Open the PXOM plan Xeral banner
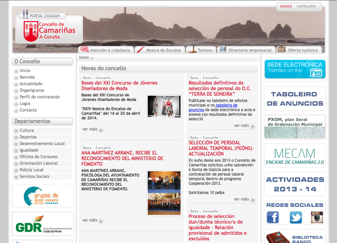 295,127
